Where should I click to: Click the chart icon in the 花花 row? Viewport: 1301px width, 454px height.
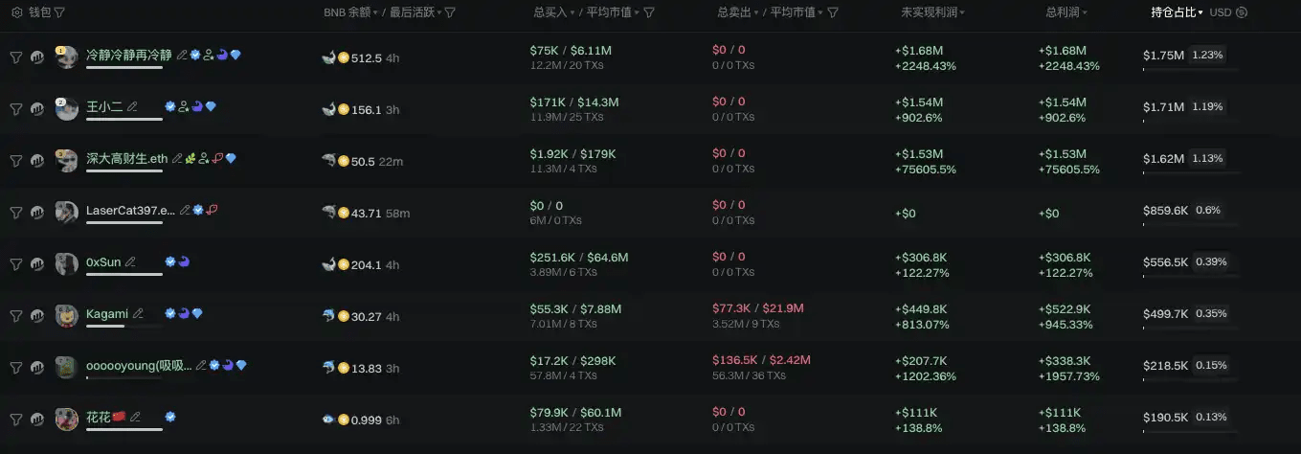point(37,420)
